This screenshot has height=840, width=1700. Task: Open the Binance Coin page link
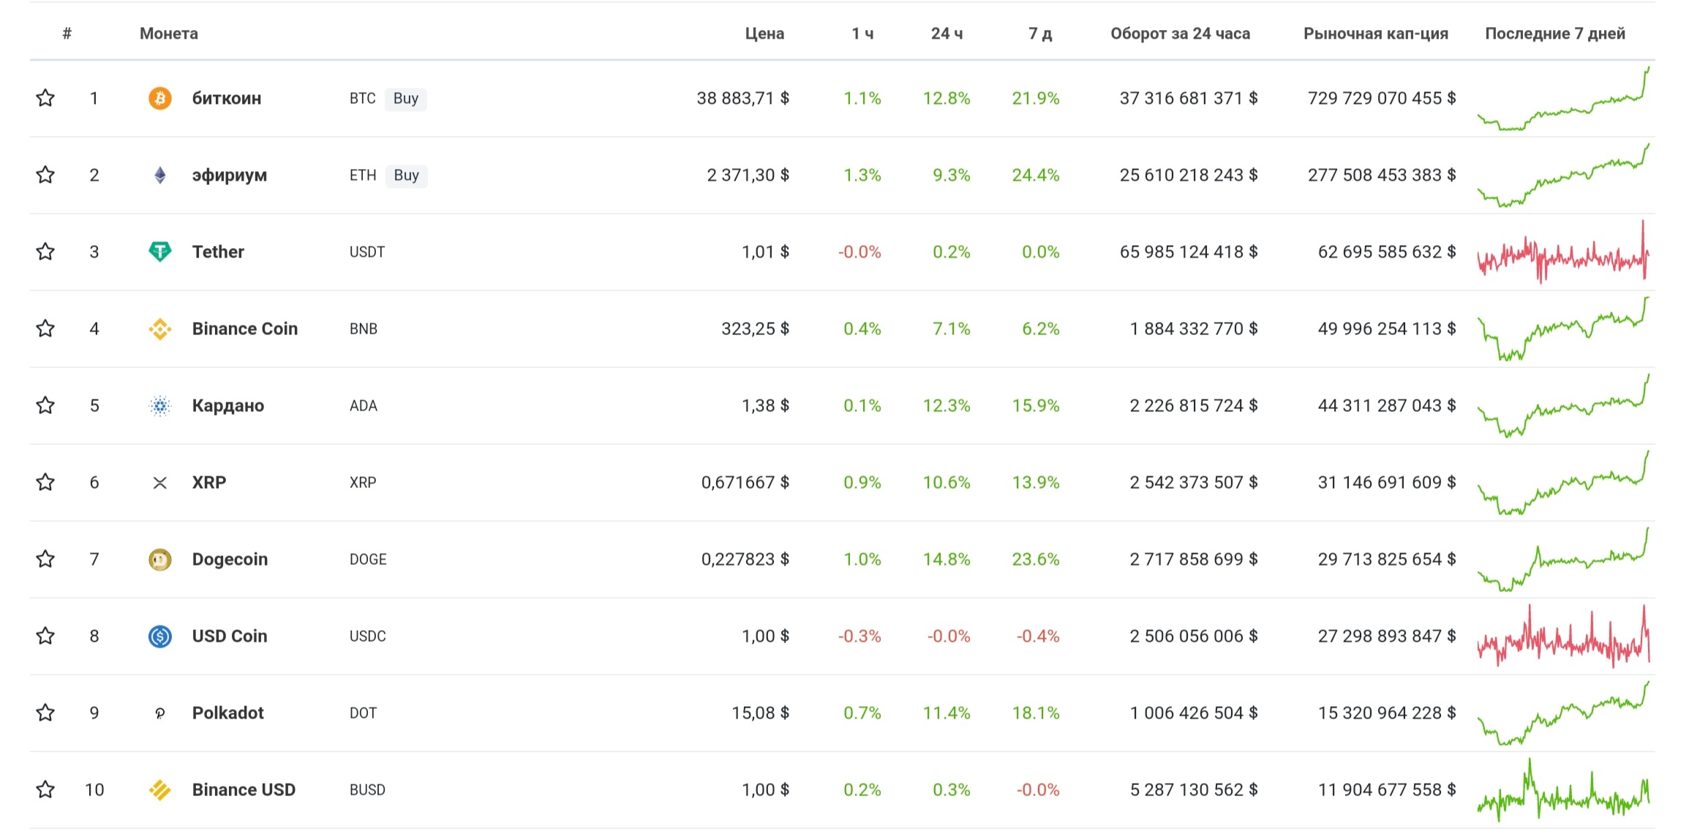245,329
